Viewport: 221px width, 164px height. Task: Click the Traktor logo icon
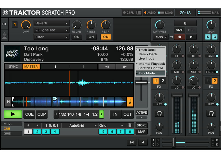(5, 13)
